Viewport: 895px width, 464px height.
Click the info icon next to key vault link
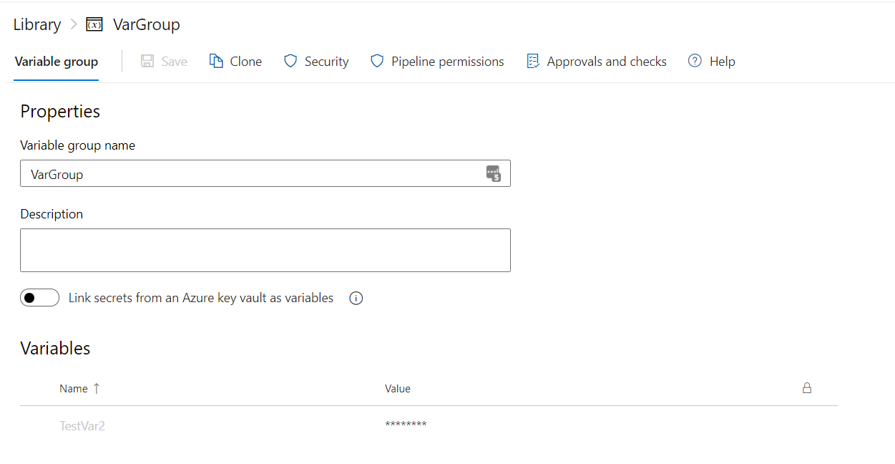[356, 297]
